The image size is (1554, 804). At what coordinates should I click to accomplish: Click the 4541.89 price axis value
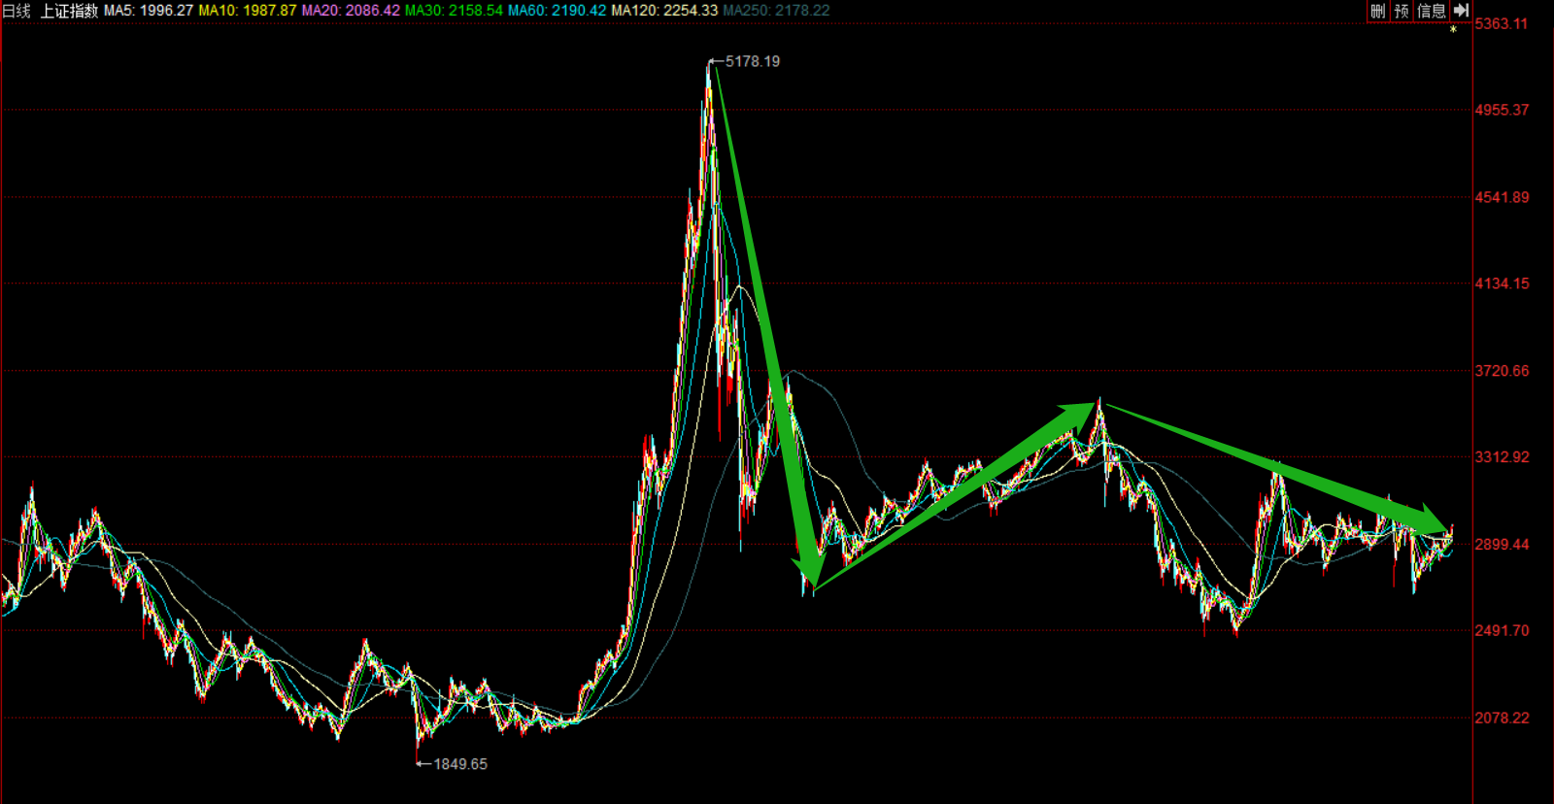(1502, 198)
